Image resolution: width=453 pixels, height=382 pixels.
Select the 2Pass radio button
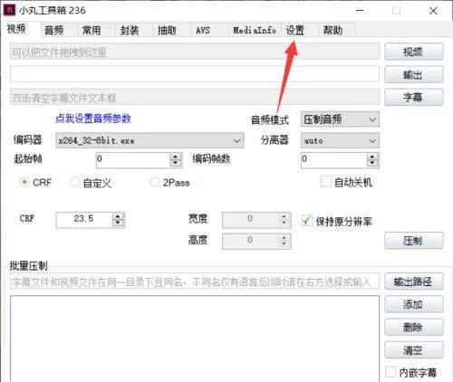tap(155, 182)
